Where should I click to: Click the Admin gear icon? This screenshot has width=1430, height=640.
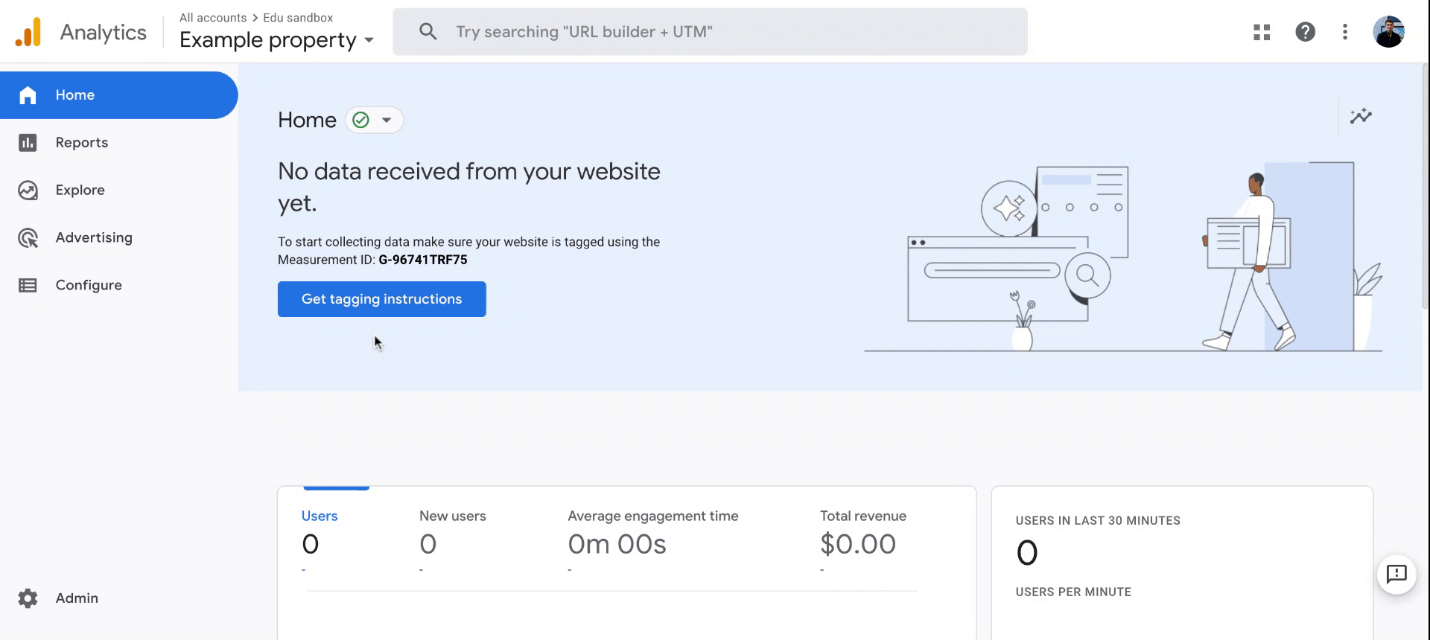pos(28,598)
